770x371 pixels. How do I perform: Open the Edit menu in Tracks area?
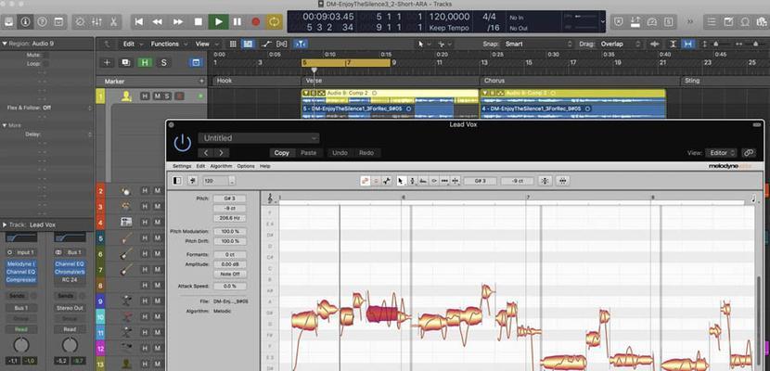(x=133, y=44)
